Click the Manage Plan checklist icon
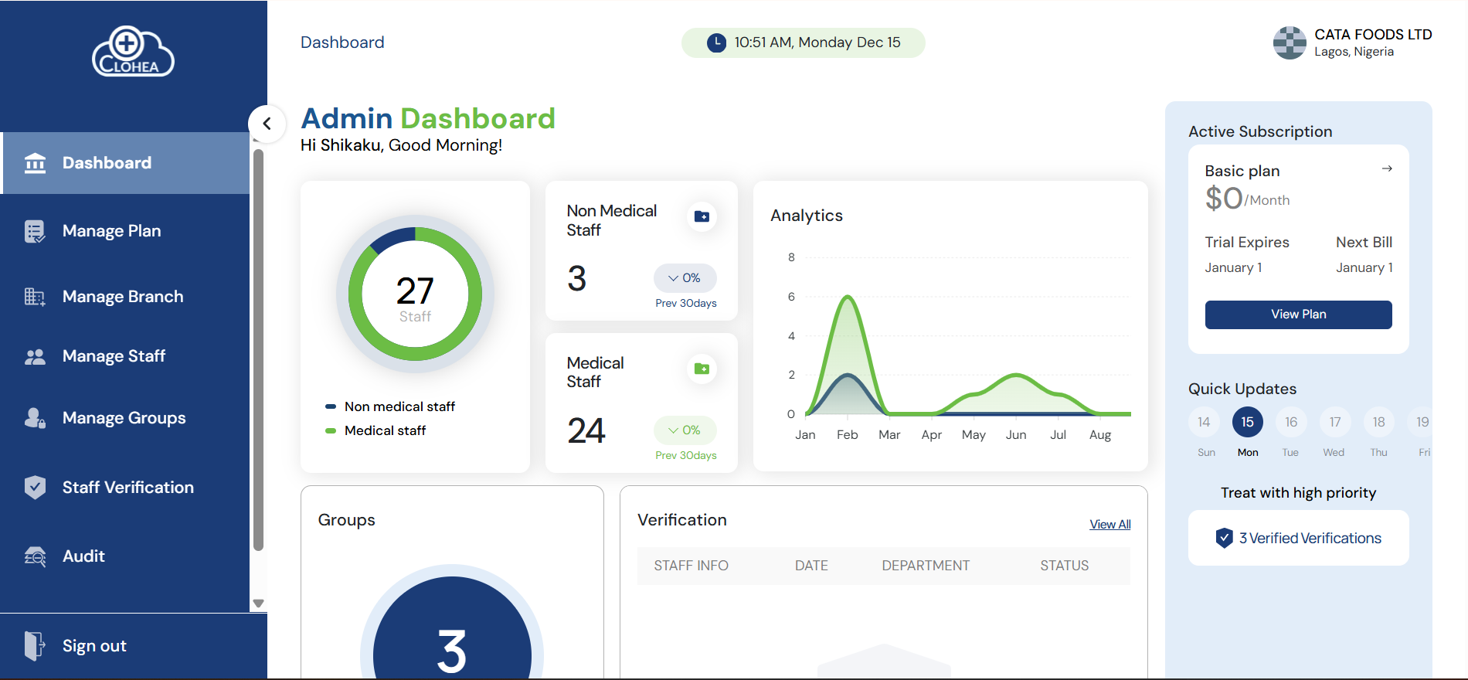This screenshot has width=1468, height=680. coord(35,231)
